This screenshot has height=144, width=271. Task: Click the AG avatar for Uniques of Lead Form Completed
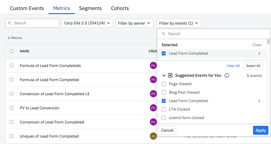coord(153,136)
